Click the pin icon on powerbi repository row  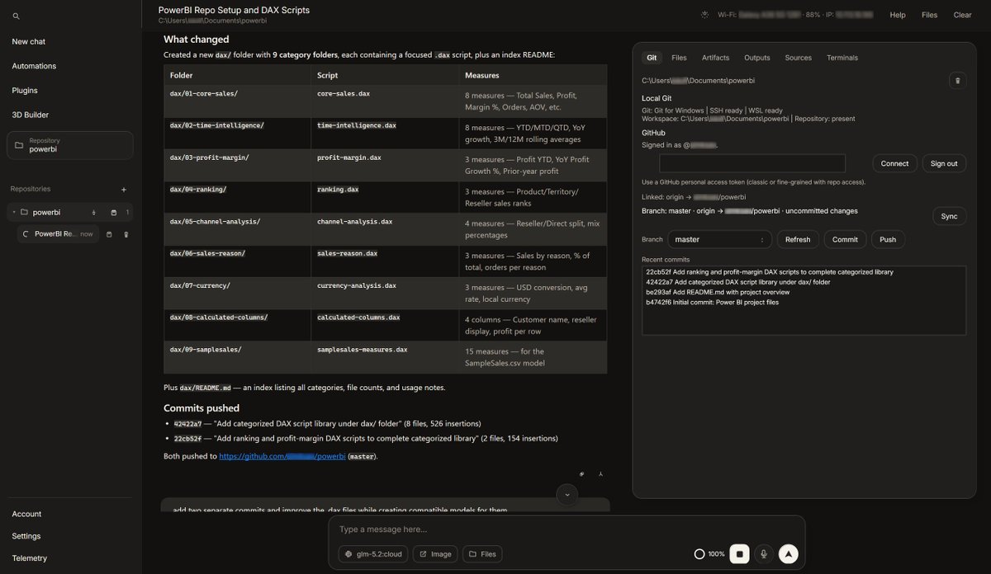point(93,213)
